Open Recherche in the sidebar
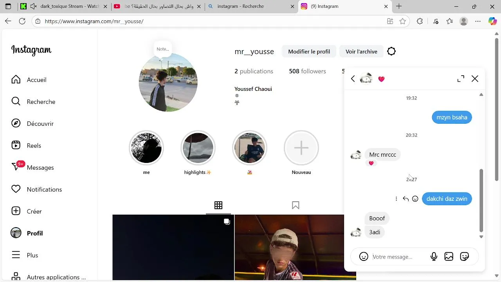Screen dimensions: 501x282 point(33,101)
